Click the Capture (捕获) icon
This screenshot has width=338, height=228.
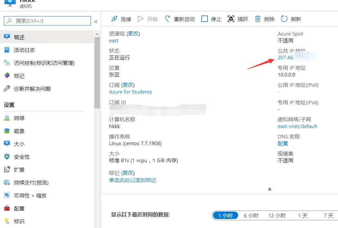coord(231,19)
